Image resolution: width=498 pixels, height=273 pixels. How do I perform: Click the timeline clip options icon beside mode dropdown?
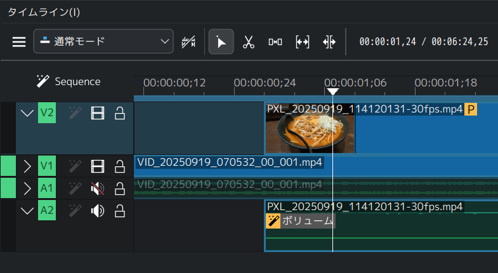click(188, 42)
